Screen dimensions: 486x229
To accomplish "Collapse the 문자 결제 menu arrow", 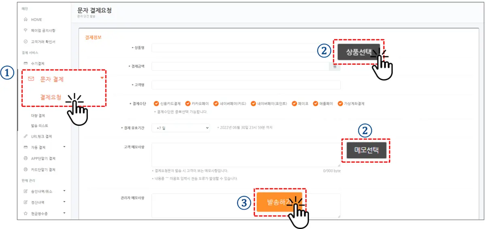I will pos(102,77).
